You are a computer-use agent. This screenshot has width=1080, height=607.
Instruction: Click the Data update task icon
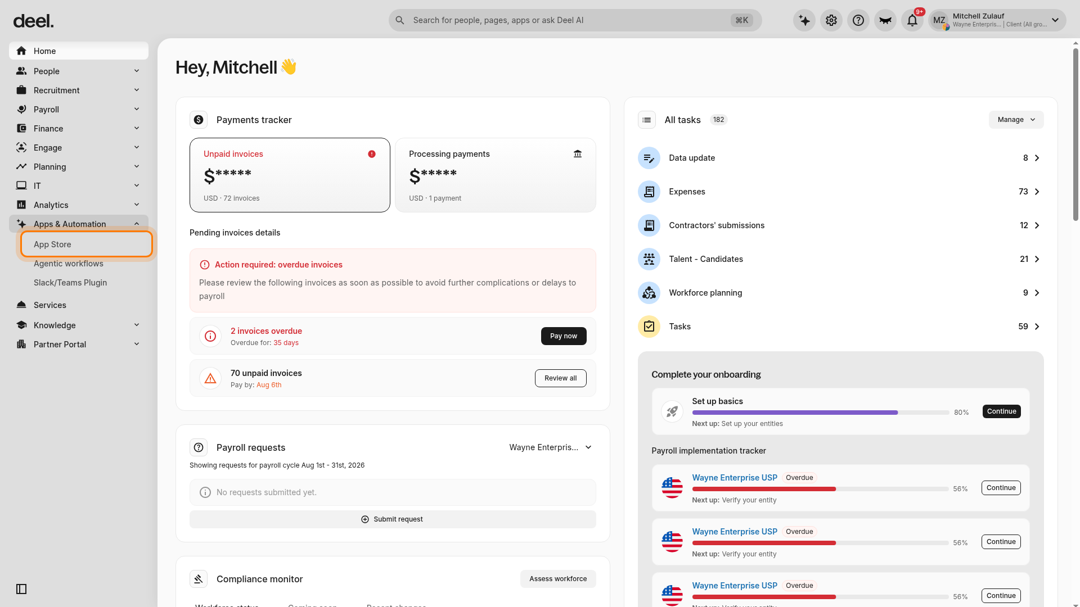tap(649, 158)
